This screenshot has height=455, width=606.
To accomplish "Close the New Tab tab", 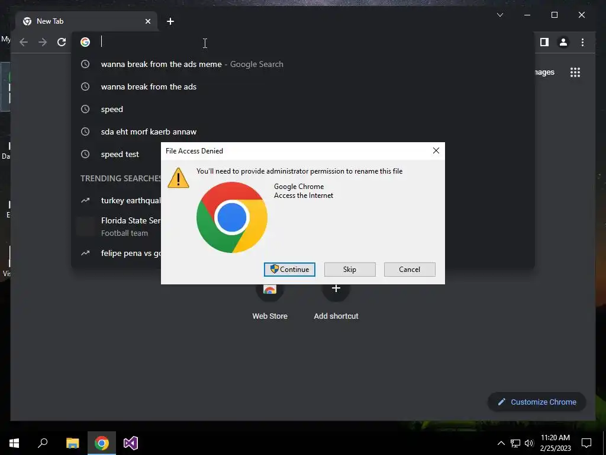I will tap(147, 21).
